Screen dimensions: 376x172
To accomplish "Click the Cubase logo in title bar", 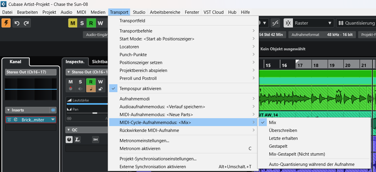I will (4, 4).
